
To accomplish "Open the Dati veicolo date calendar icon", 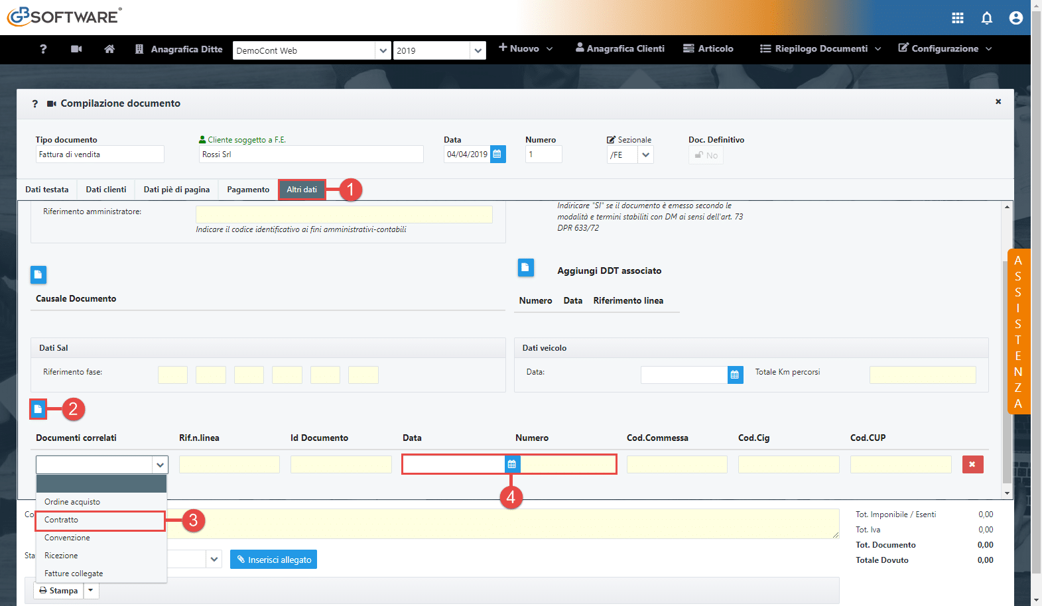I will [x=735, y=375].
